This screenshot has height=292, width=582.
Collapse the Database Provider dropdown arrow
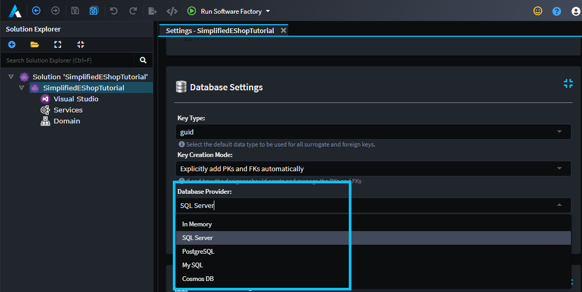point(559,205)
